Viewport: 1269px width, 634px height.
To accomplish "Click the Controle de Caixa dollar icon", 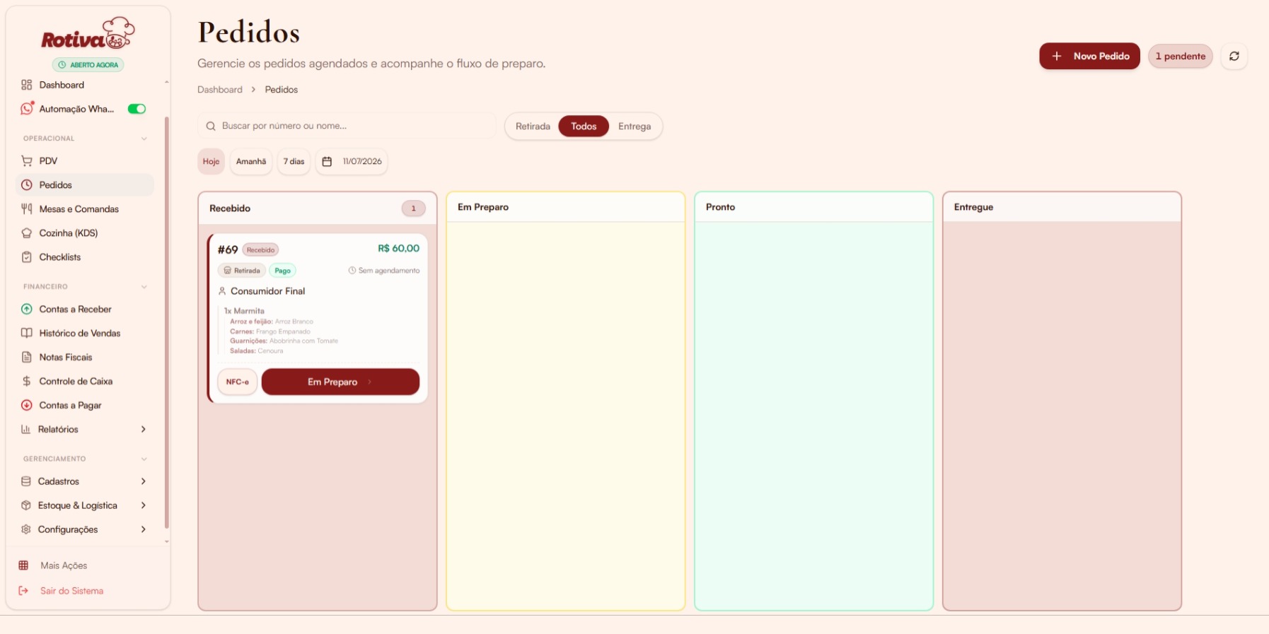I will (x=27, y=382).
